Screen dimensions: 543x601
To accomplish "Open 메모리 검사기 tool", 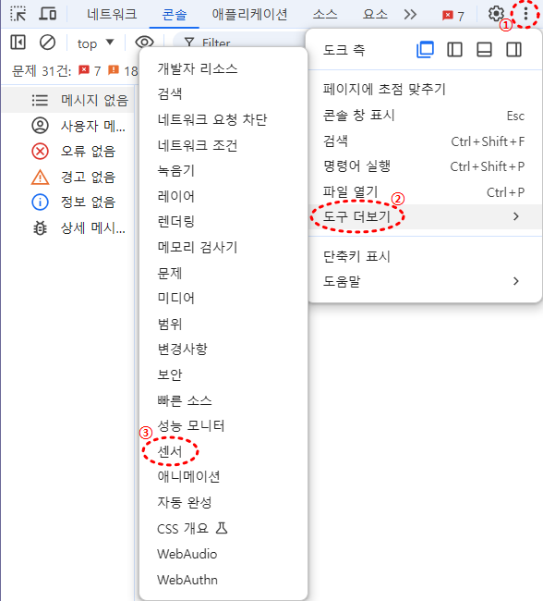I will click(223, 247).
